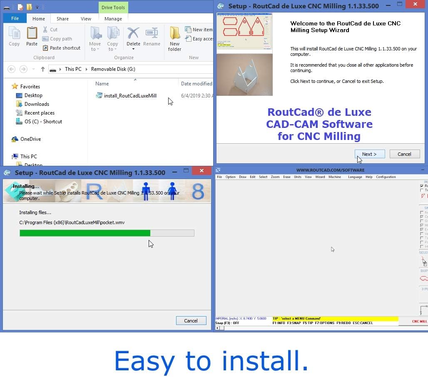This screenshot has width=428, height=377.
Task: Click Cancel in the Installing window
Action: 191,320
